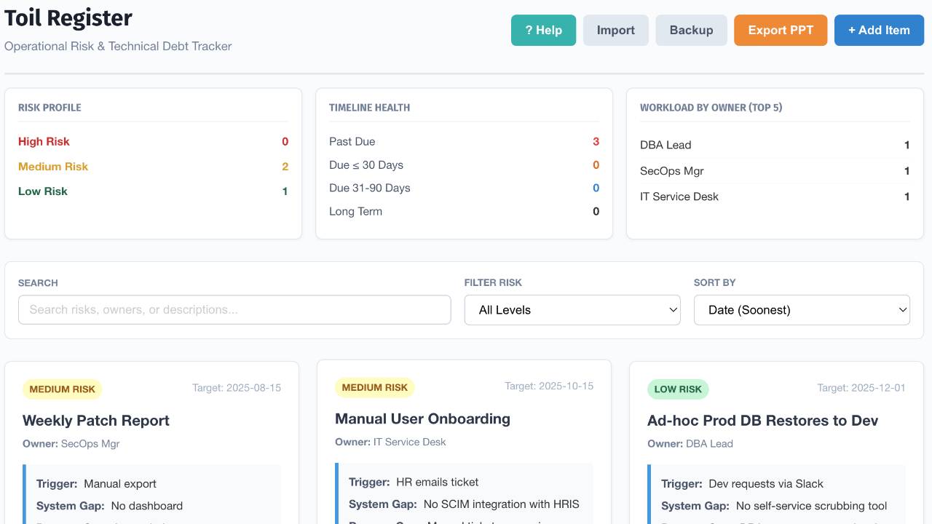Open the Filter Risk dropdown
The height and width of the screenshot is (524, 932).
coord(572,309)
